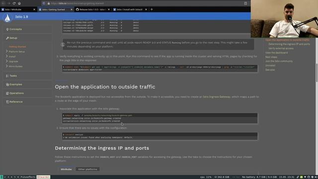Select the Minikube platform tab
This screenshot has height=179, width=318.
pos(66,169)
